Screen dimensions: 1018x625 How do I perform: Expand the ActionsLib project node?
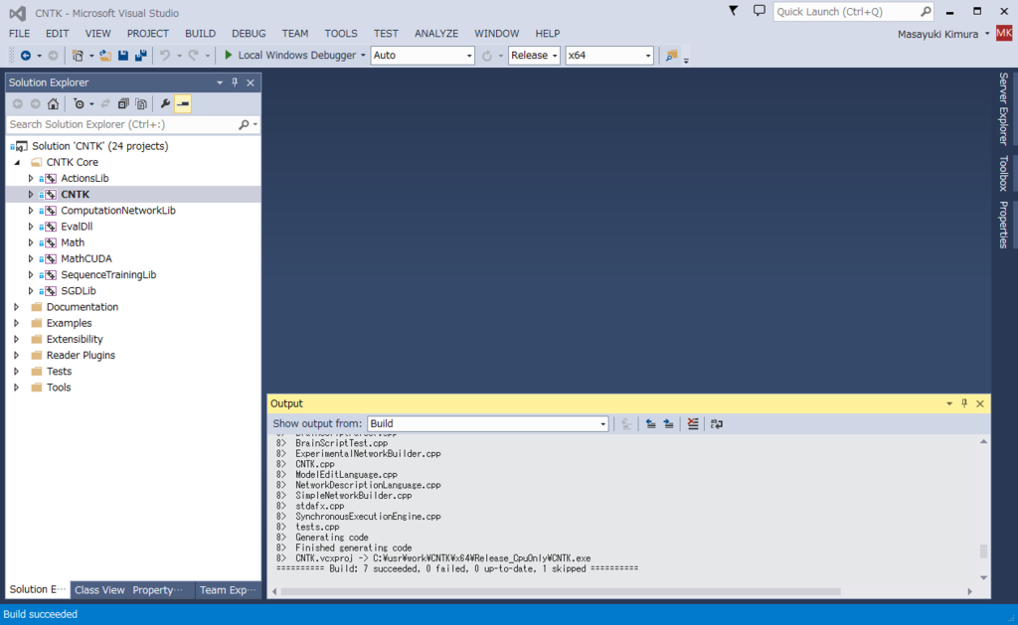pos(31,178)
